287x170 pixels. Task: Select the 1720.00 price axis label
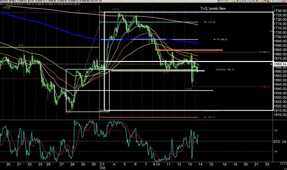[x=280, y=19]
